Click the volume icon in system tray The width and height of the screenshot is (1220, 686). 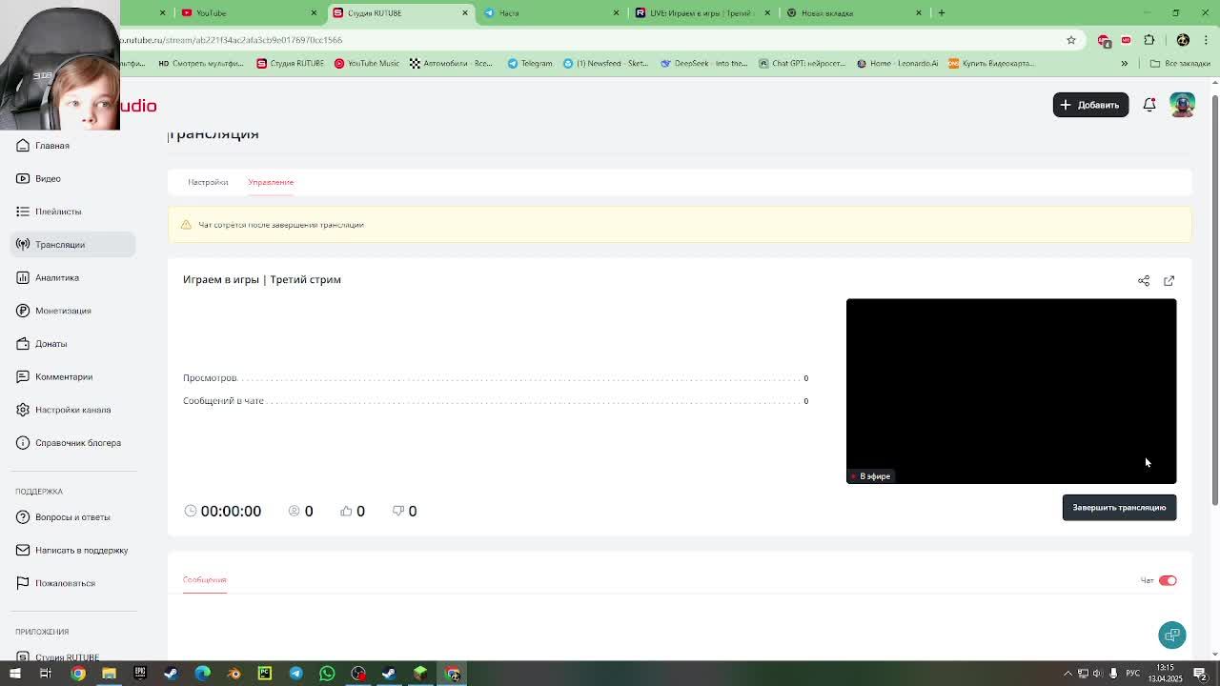(x=1097, y=674)
